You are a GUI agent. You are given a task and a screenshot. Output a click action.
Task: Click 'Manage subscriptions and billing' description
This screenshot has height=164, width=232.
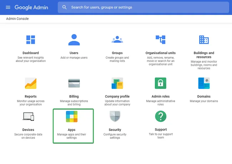(x=74, y=103)
